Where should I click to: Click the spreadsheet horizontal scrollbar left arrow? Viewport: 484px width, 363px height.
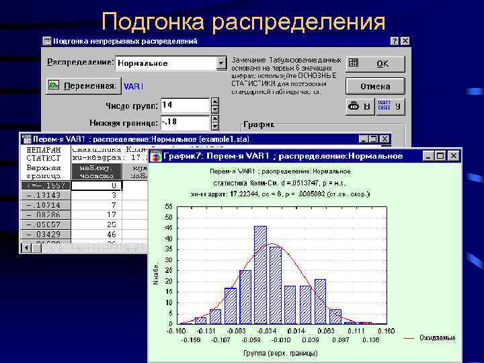click(x=26, y=248)
